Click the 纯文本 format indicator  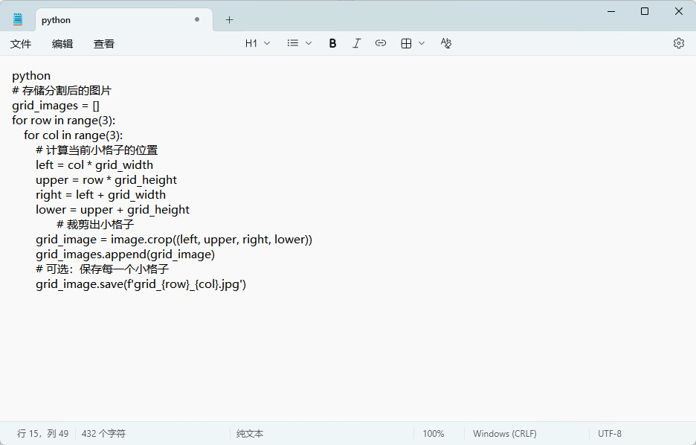coord(249,433)
